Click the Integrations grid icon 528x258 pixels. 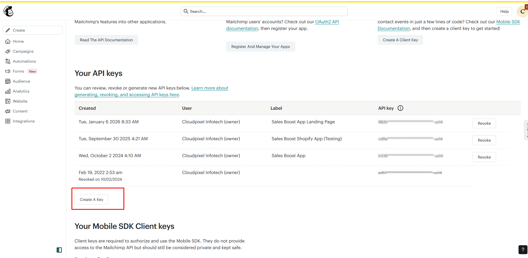(x=8, y=121)
